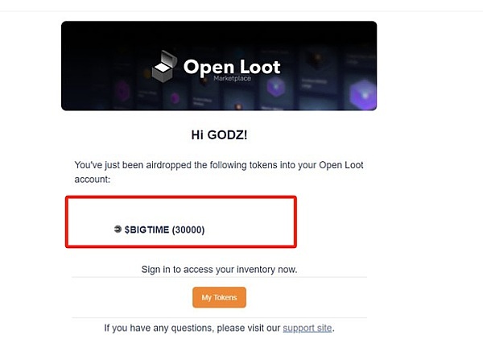Click the '(30000)' token amount
Image resolution: width=483 pixels, height=339 pixels.
click(188, 229)
